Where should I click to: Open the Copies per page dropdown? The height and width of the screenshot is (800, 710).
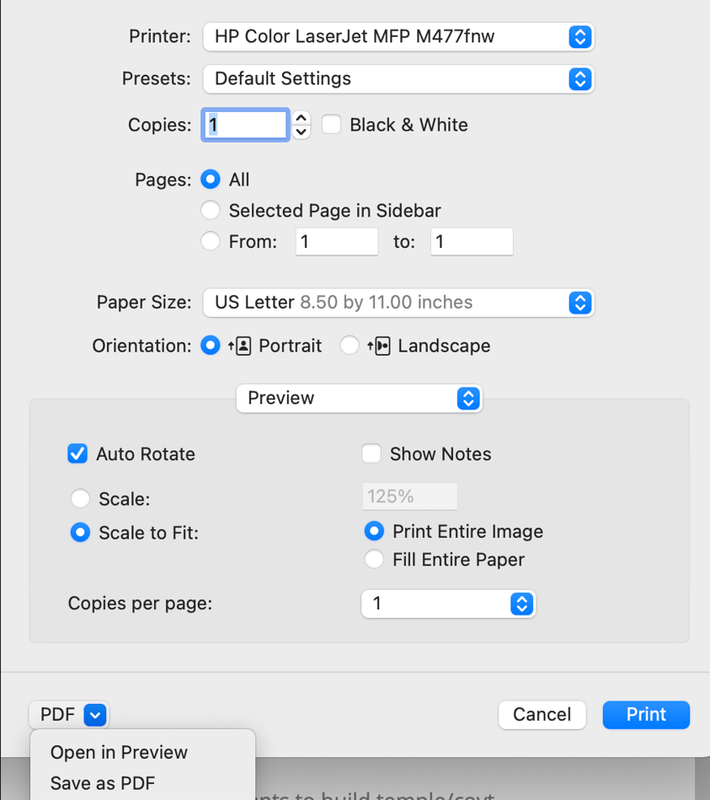[448, 604]
